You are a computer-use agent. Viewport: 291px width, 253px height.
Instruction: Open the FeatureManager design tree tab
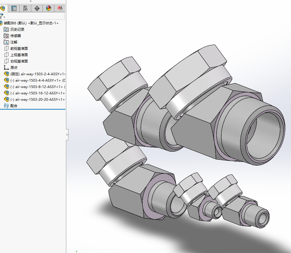pyautogui.click(x=3, y=8)
